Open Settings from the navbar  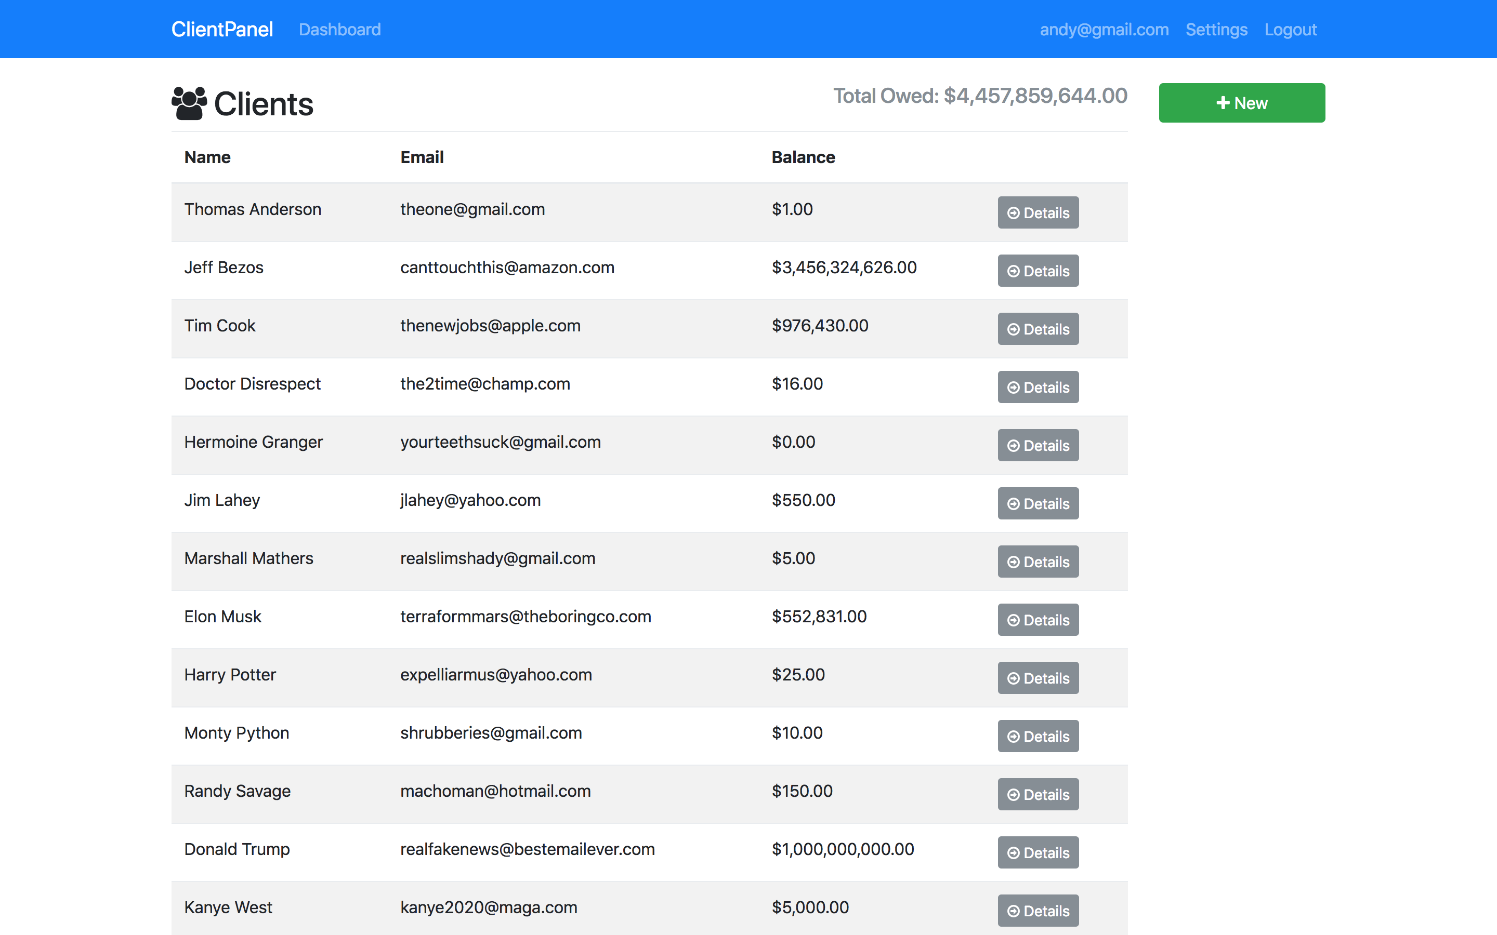(1216, 30)
